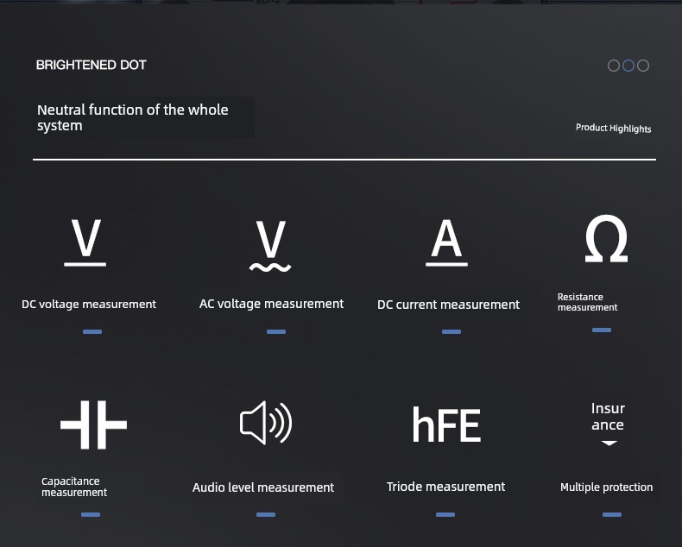This screenshot has width=682, height=547.
Task: Click the Insurance icon text
Action: pos(608,417)
